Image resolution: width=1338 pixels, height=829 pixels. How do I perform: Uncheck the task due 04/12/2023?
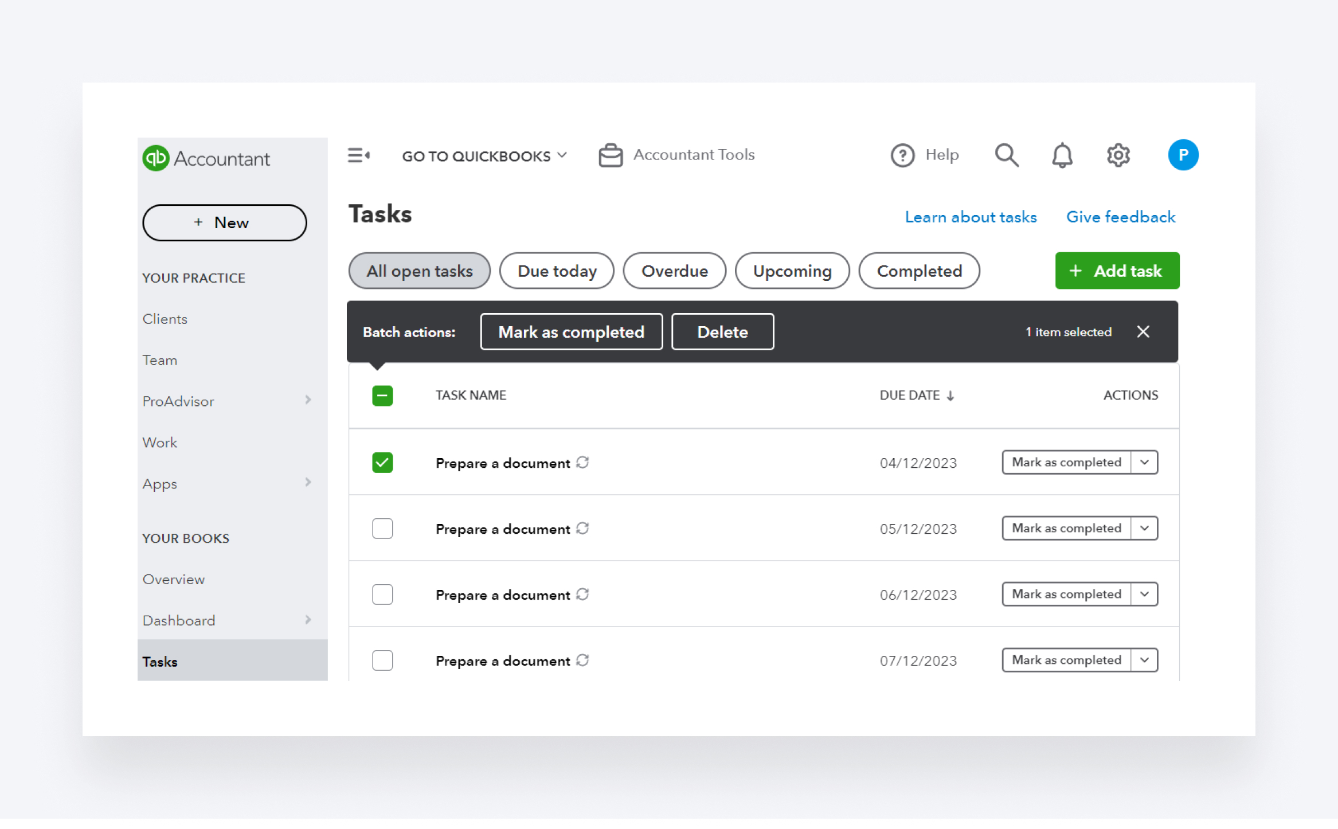click(x=382, y=462)
